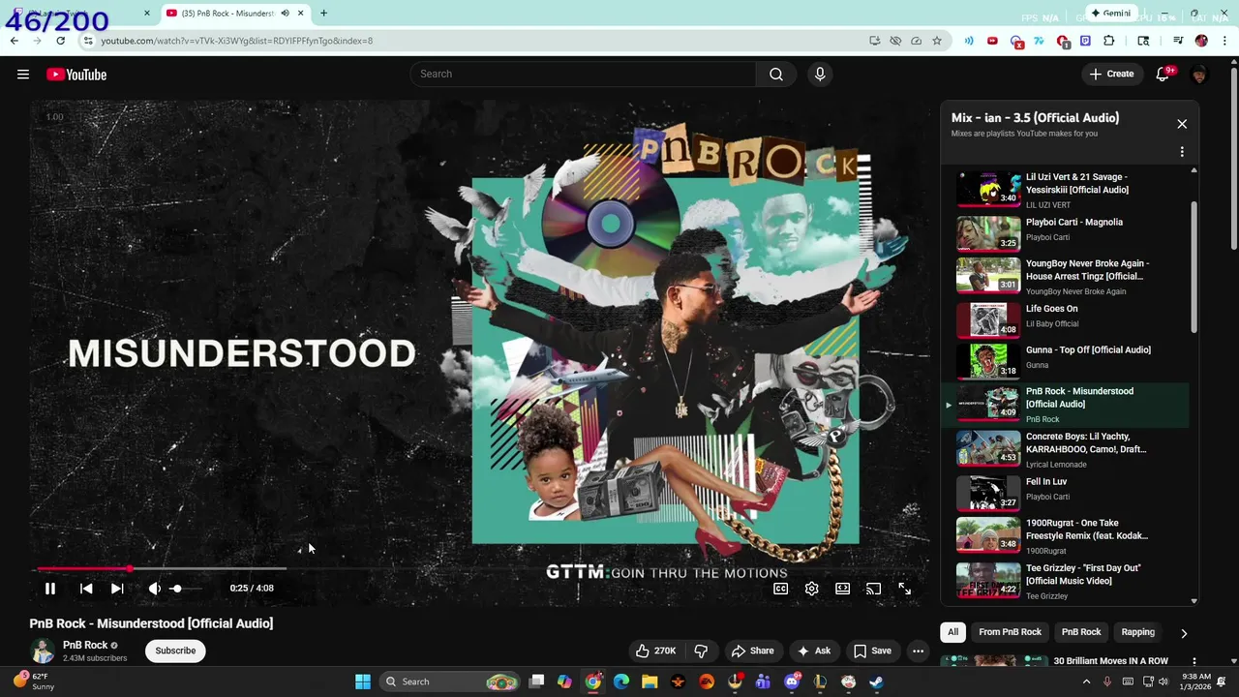Viewport: 1239px width, 697px height.
Task: Click the Create button
Action: pos(1111,75)
